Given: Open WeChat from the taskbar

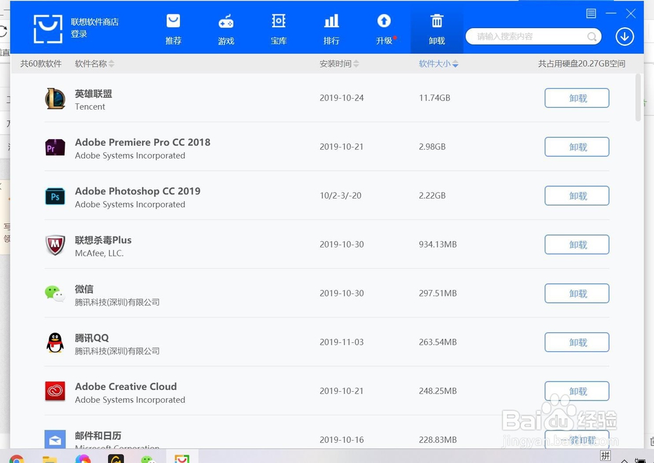Looking at the screenshot, I should [148, 459].
